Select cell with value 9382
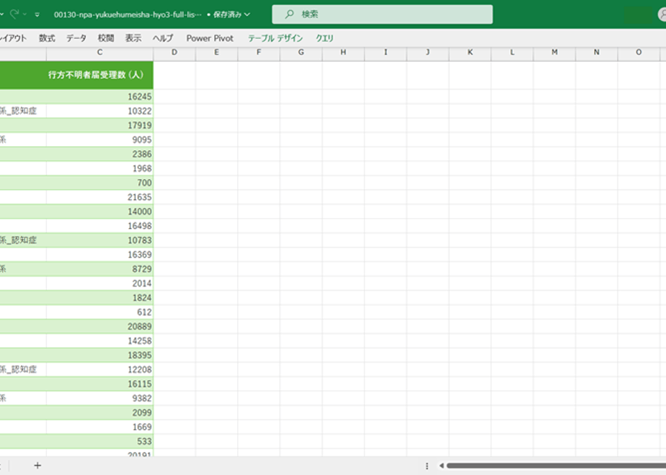The width and height of the screenshot is (666, 475). point(99,399)
